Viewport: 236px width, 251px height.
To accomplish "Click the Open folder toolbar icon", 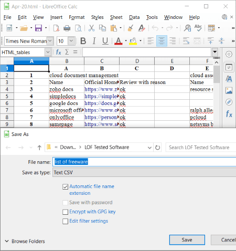I will 24,28.
